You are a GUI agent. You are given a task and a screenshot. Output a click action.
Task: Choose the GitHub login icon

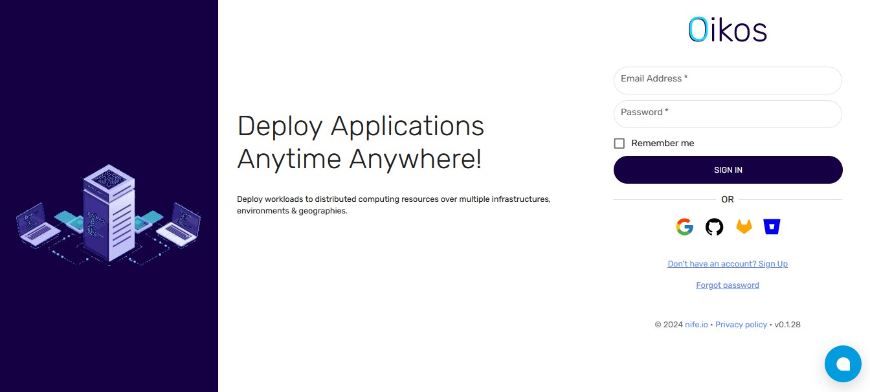(x=714, y=227)
